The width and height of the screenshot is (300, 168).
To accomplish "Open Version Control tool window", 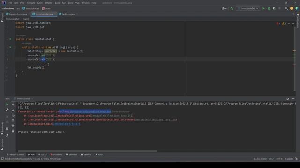I will point(15,154).
